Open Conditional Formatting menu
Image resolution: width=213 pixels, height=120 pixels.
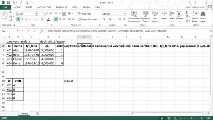click(134, 17)
